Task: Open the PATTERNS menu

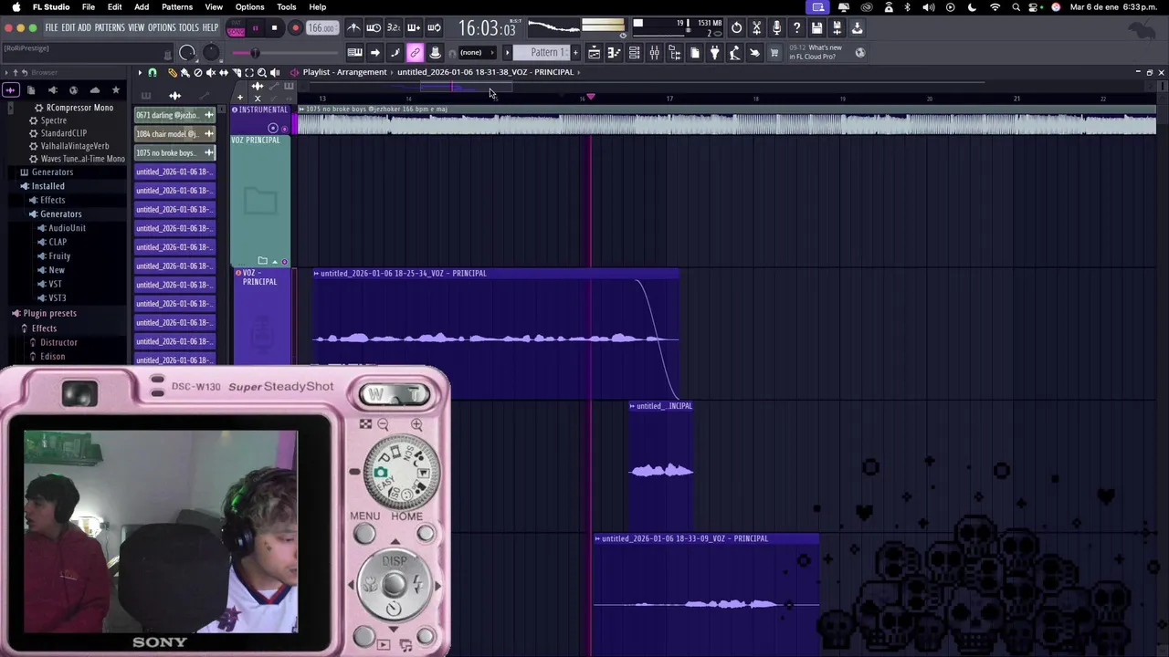Action: (x=110, y=28)
